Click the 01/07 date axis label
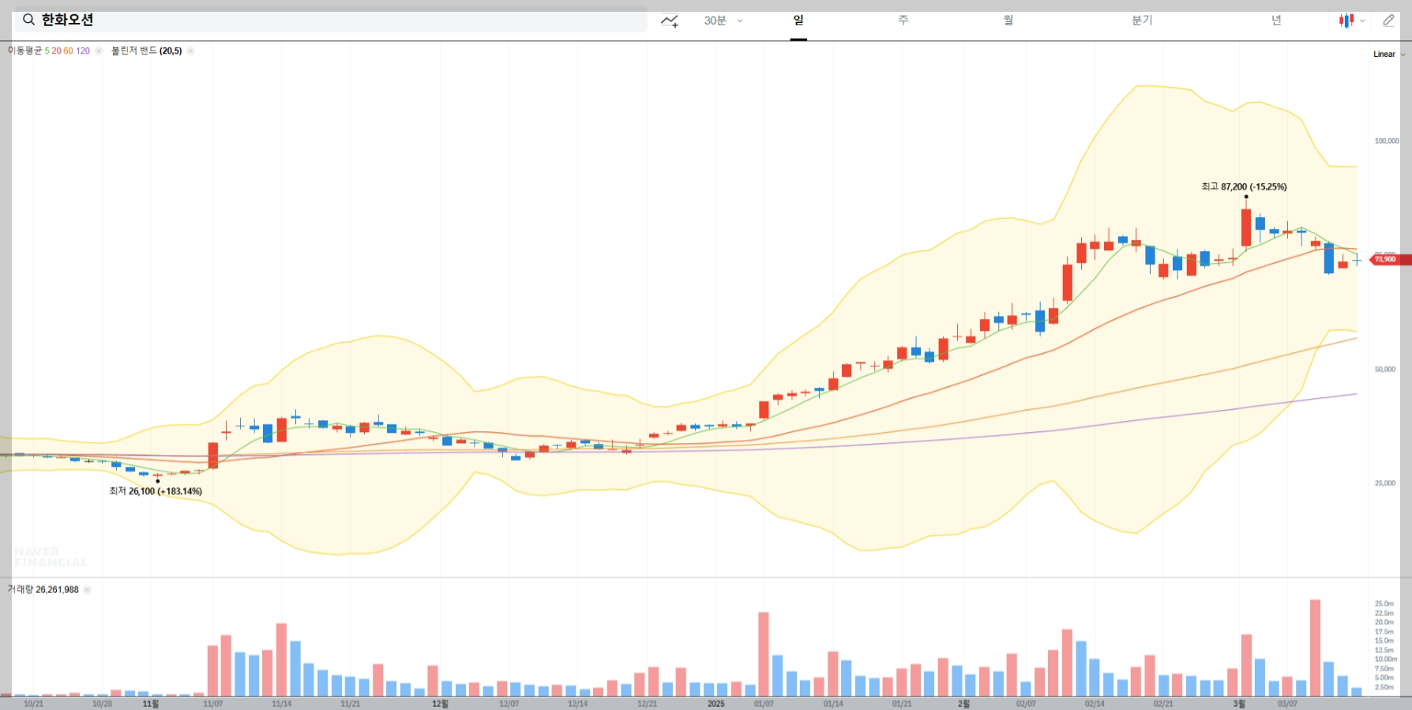 point(764,704)
